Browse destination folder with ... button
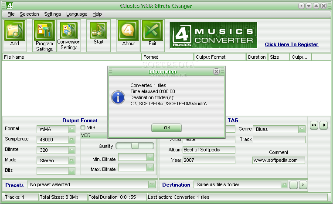Screen dimensions: 333x204 pyautogui.click(x=293, y=185)
